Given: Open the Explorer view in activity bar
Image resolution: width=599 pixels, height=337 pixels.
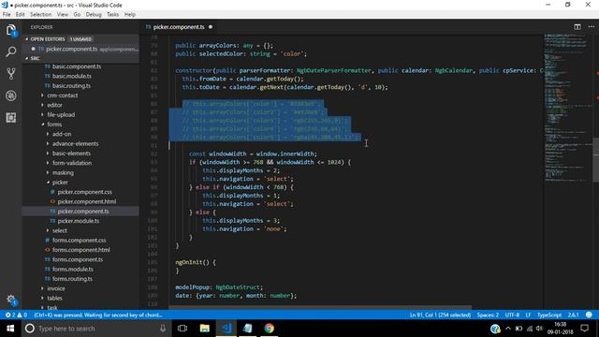Looking at the screenshot, I should 11,30.
